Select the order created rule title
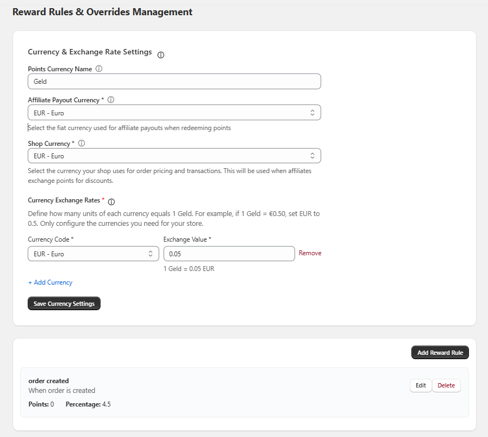Viewport: 488px width, 437px height. [48, 381]
